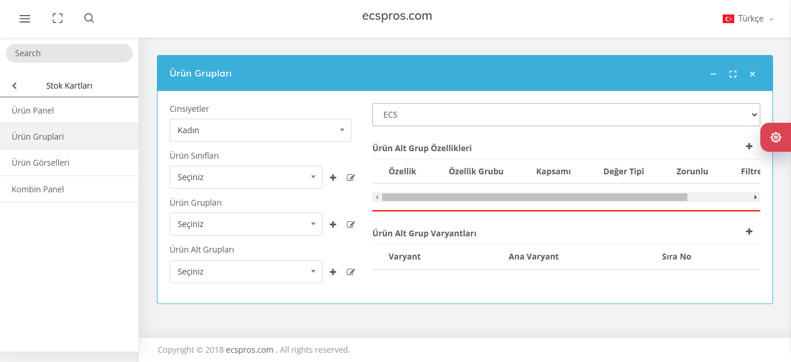791x362 pixels.
Task: Open Türkçe language selector
Action: point(748,19)
